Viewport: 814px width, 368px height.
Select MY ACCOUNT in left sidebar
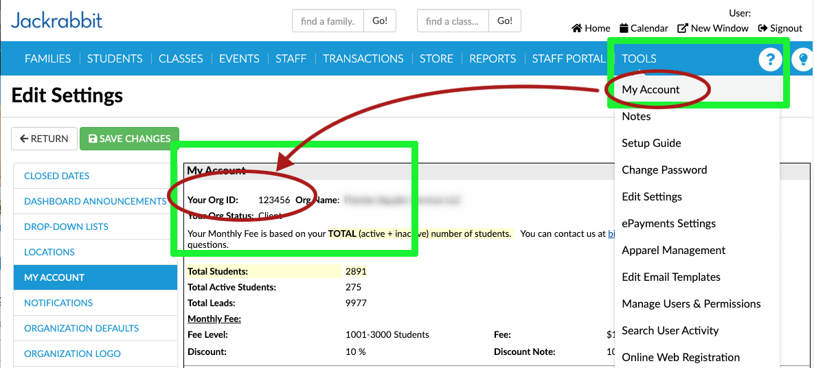[95, 277]
